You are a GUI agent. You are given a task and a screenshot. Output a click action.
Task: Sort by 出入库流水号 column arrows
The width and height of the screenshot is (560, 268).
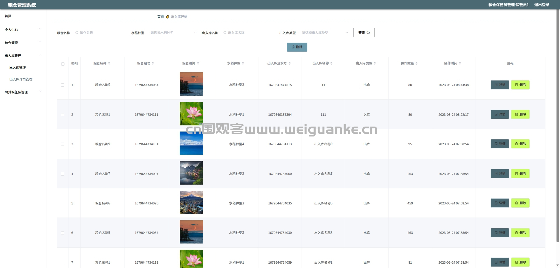290,63
